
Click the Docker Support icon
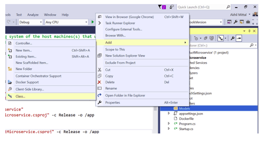point(10,82)
